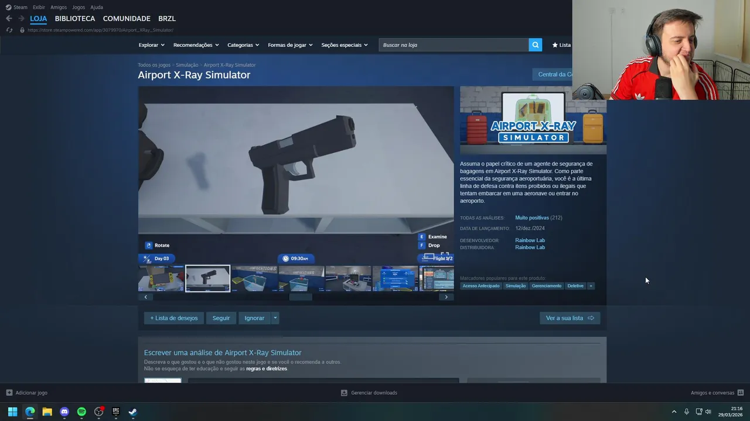Click the screenshot strip scrollbar handle
The image size is (750, 421).
(x=301, y=297)
